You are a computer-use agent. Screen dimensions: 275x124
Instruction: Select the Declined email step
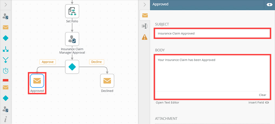click(x=107, y=81)
